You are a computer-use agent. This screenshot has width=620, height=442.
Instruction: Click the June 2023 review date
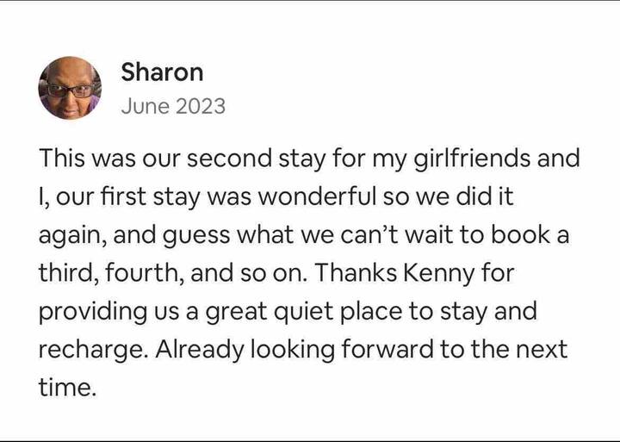(x=173, y=106)
